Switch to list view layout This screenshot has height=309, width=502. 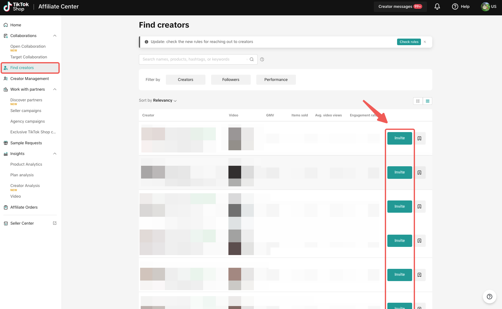pyautogui.click(x=428, y=101)
